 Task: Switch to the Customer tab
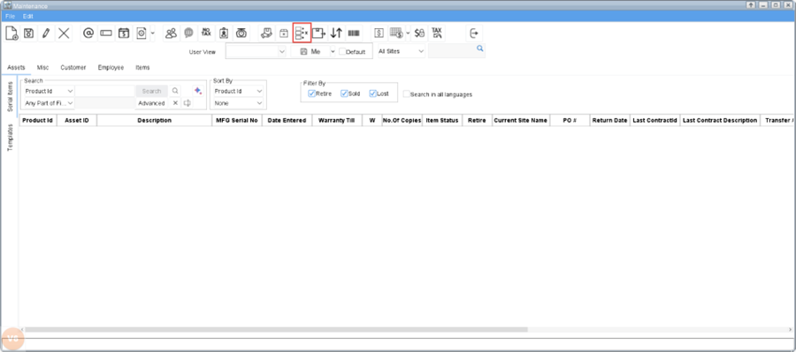tap(73, 67)
